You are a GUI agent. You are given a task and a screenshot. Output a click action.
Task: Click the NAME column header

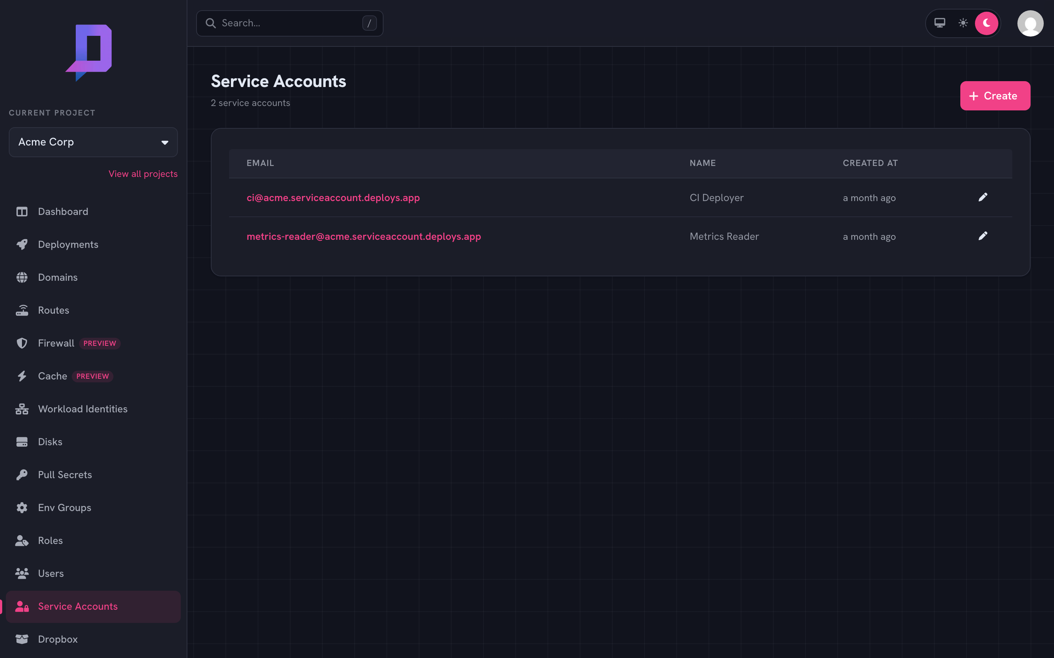pyautogui.click(x=703, y=163)
